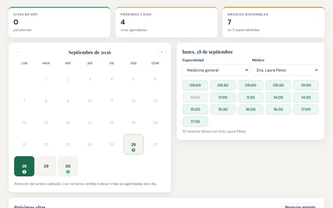This screenshot has width=333, height=208.
Task: Select the 17:30 time slot
Action: (x=195, y=121)
